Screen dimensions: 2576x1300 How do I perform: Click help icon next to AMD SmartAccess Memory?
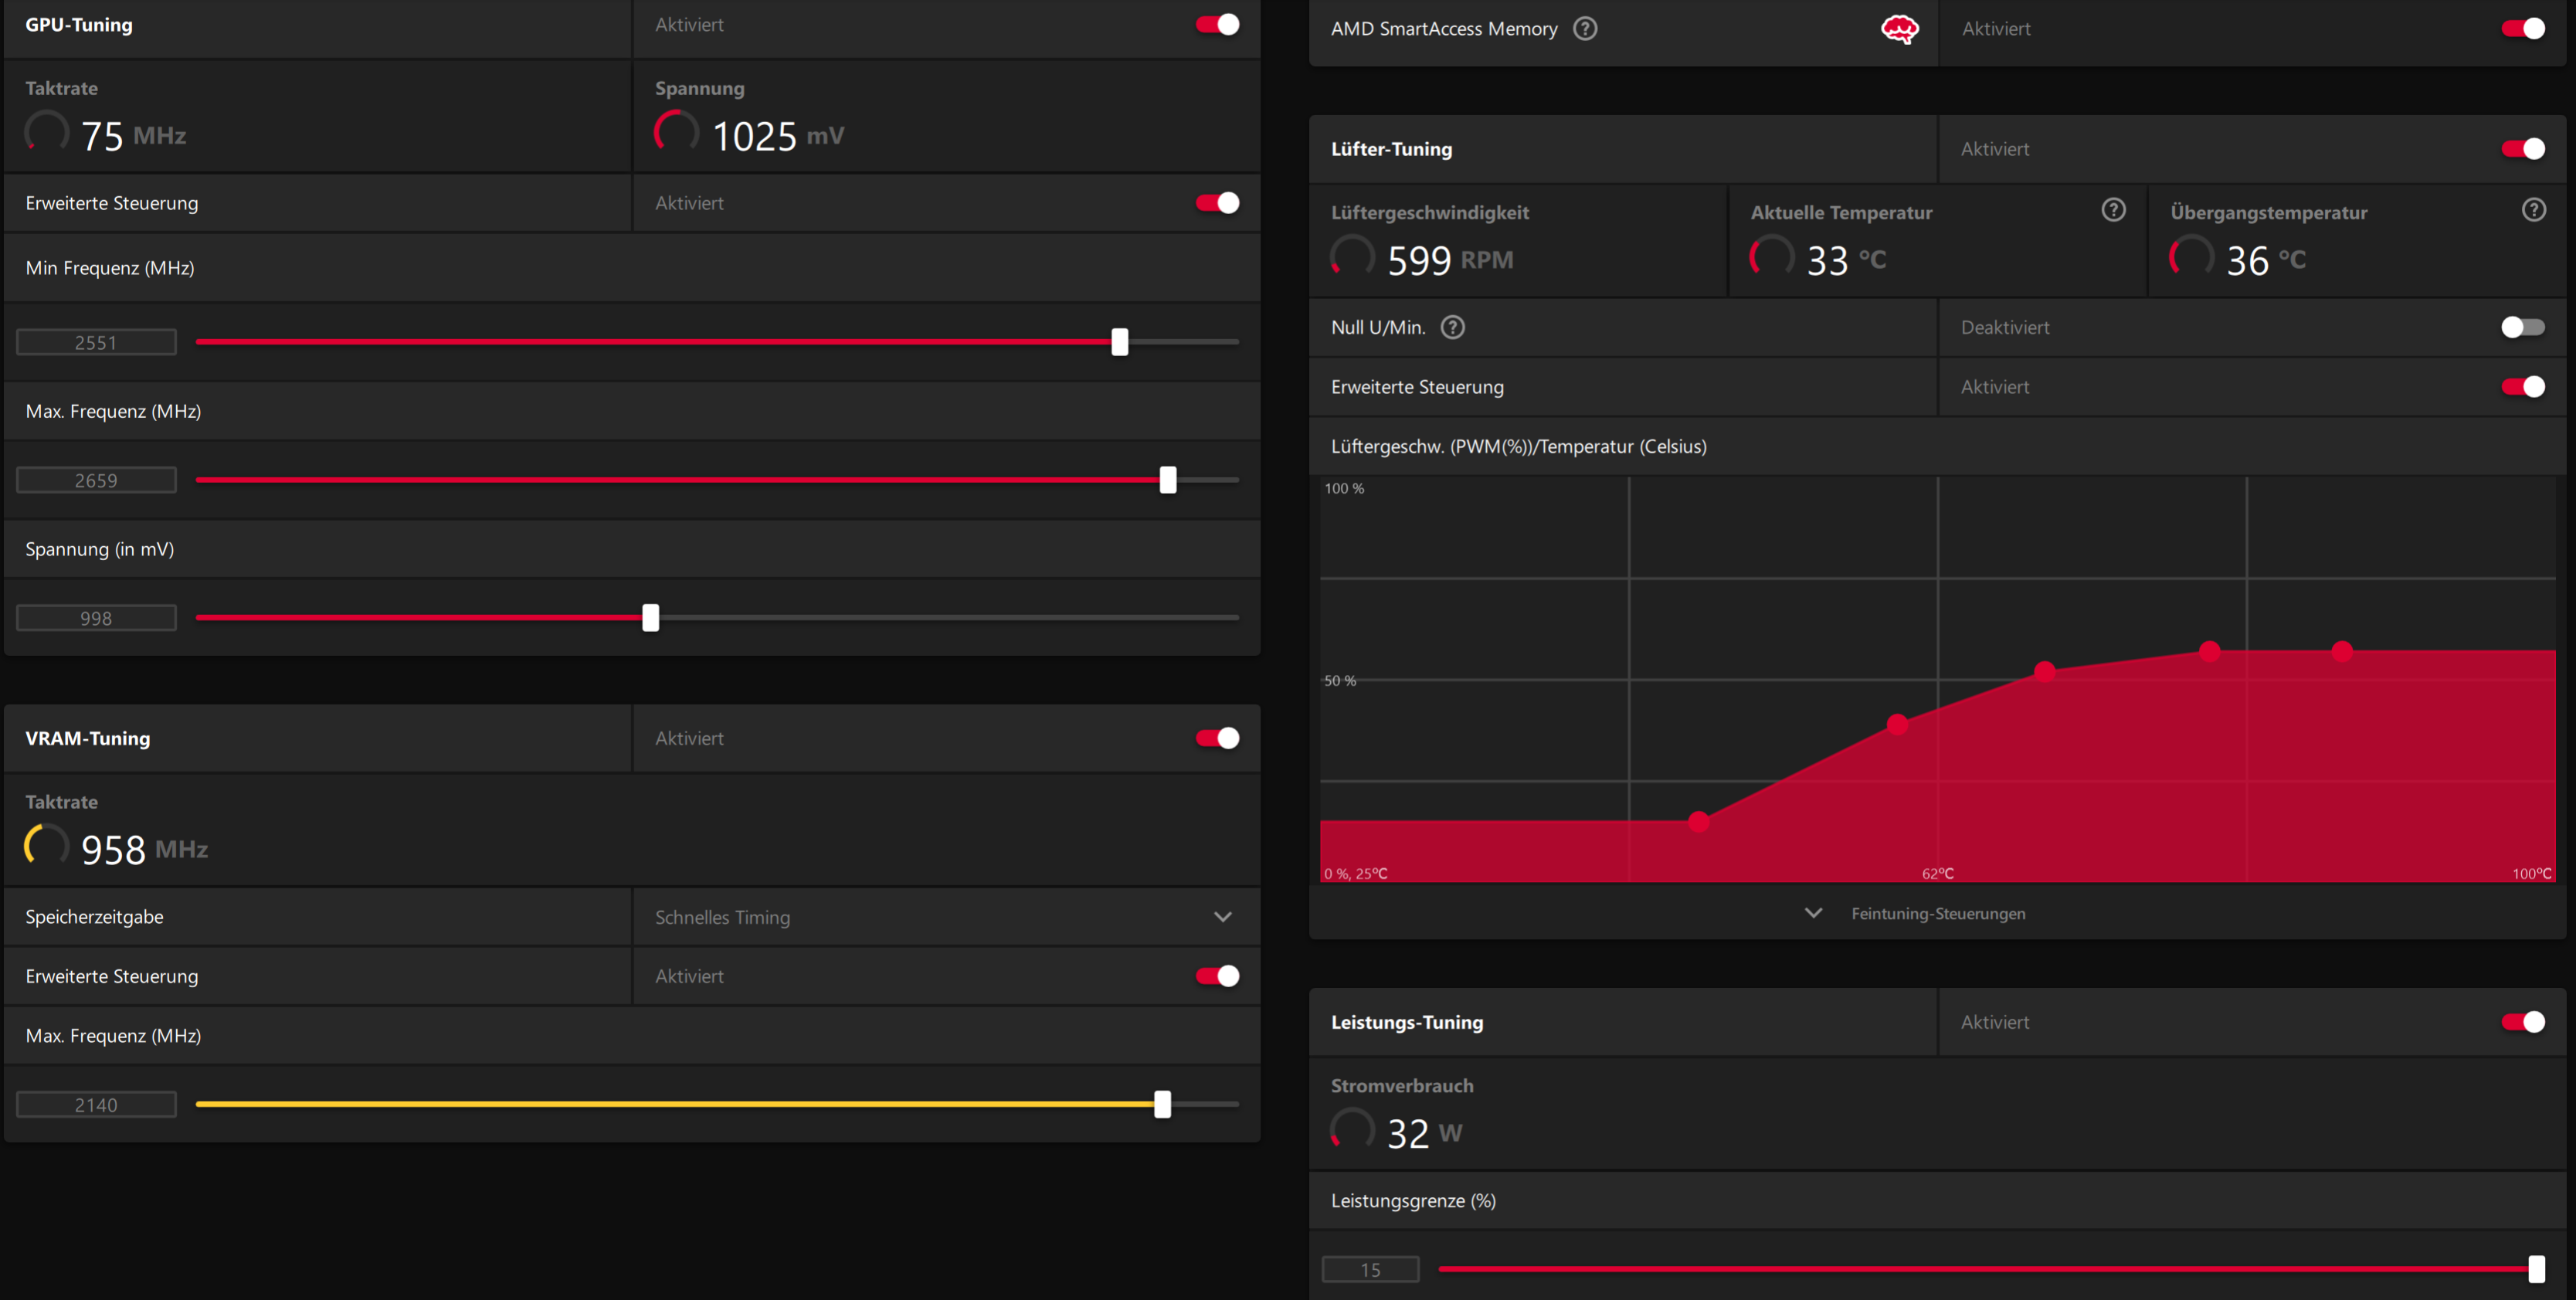click(x=1585, y=29)
